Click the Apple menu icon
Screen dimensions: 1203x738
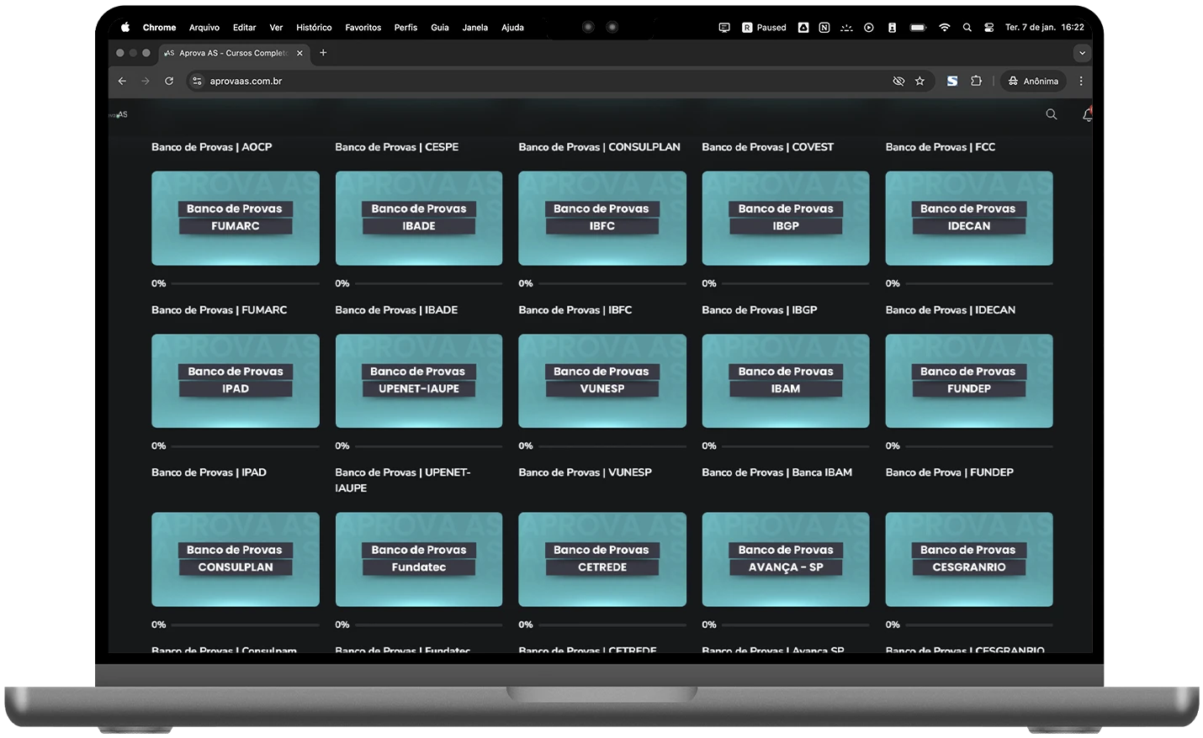click(x=125, y=28)
